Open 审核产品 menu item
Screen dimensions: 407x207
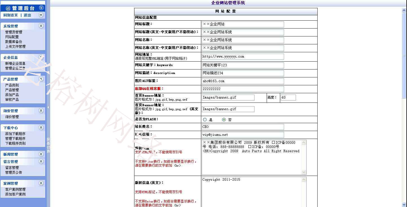click(x=12, y=99)
